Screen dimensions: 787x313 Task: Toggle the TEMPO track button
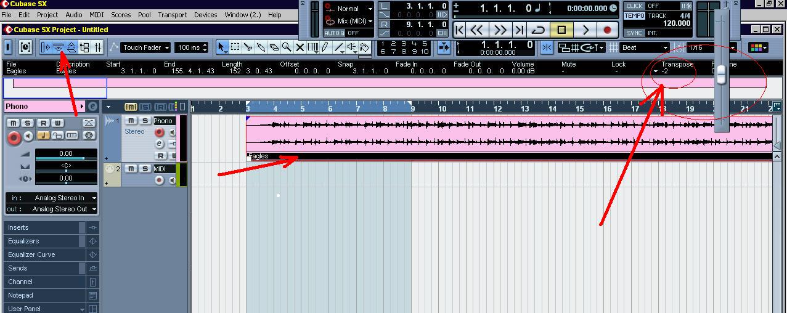(635, 15)
